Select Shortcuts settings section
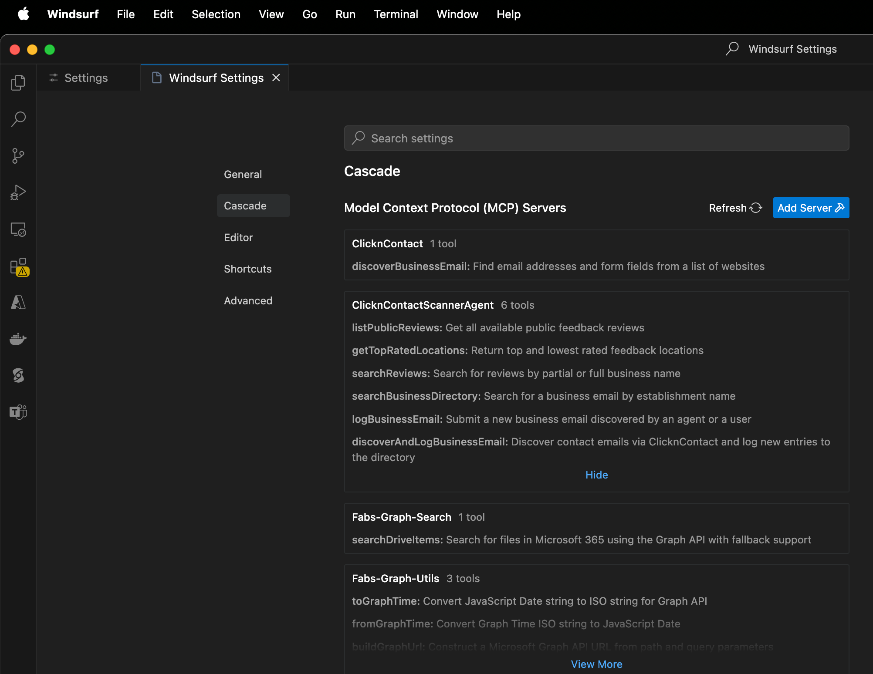The height and width of the screenshot is (674, 873). point(253,269)
